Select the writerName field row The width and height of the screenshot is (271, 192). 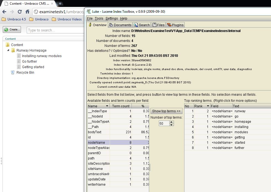(118, 184)
